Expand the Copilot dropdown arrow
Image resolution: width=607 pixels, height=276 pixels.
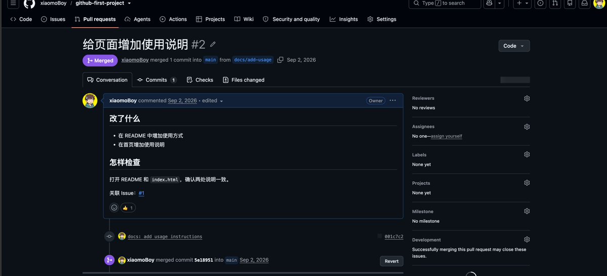click(x=499, y=3)
